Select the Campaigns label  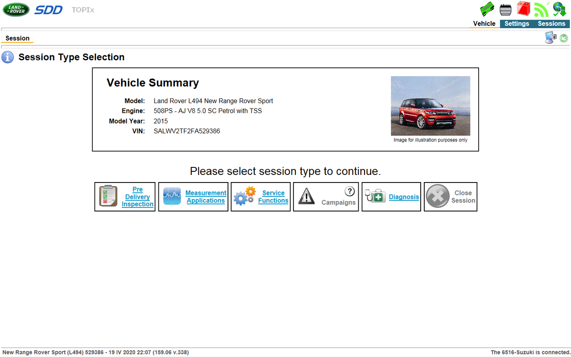(x=339, y=202)
